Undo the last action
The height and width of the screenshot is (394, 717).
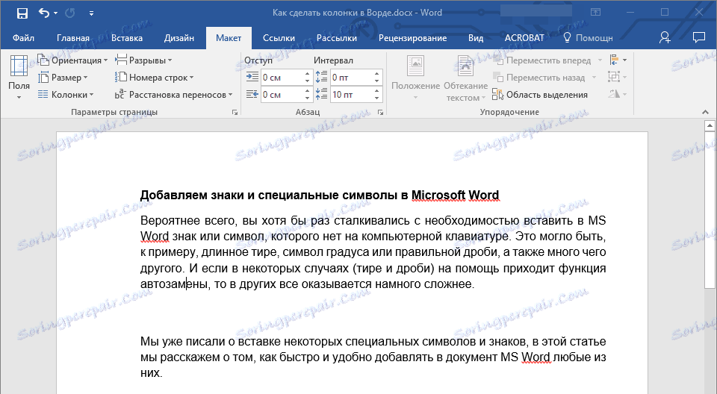click(x=44, y=13)
